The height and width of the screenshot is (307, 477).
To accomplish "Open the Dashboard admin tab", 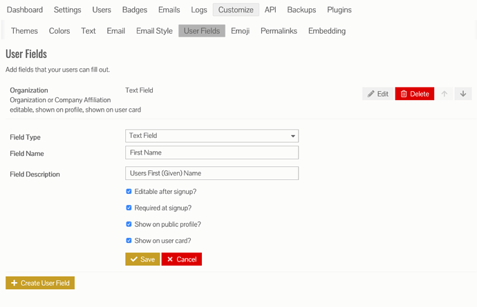I will pyautogui.click(x=25, y=10).
